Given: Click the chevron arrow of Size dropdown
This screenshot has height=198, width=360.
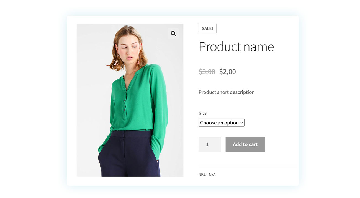Looking at the screenshot, I should point(241,123).
